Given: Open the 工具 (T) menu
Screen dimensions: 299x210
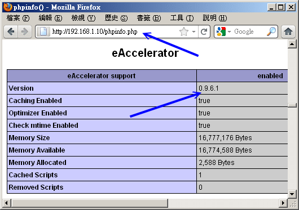Looking at the screenshot, I should pyautogui.click(x=182, y=18).
